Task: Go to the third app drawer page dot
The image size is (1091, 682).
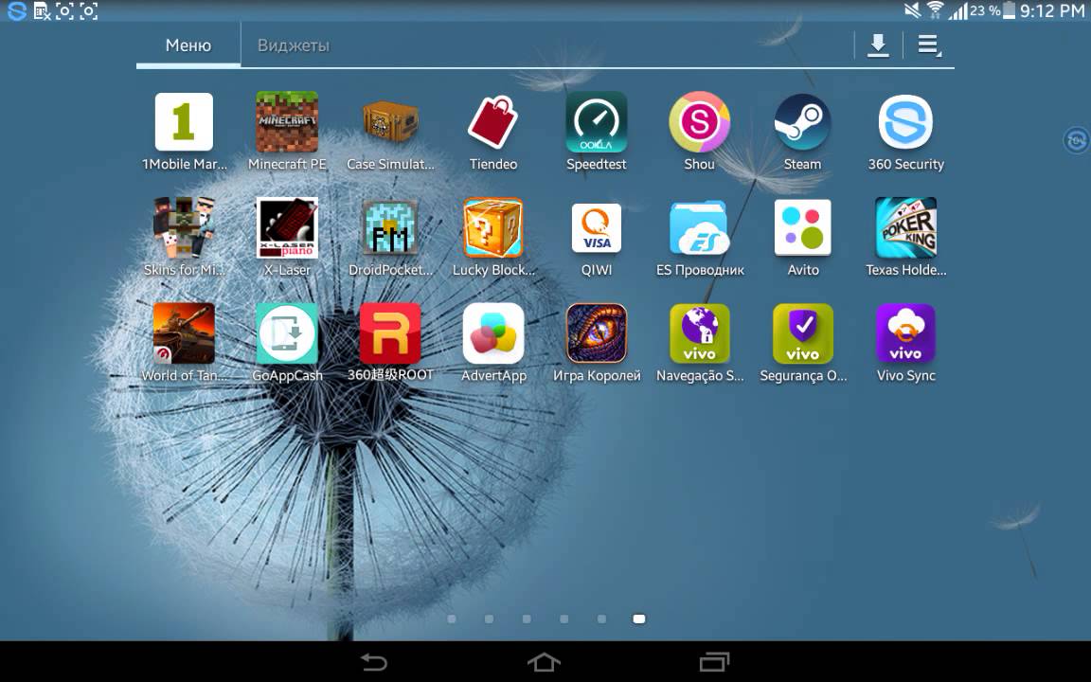Action: [x=527, y=619]
